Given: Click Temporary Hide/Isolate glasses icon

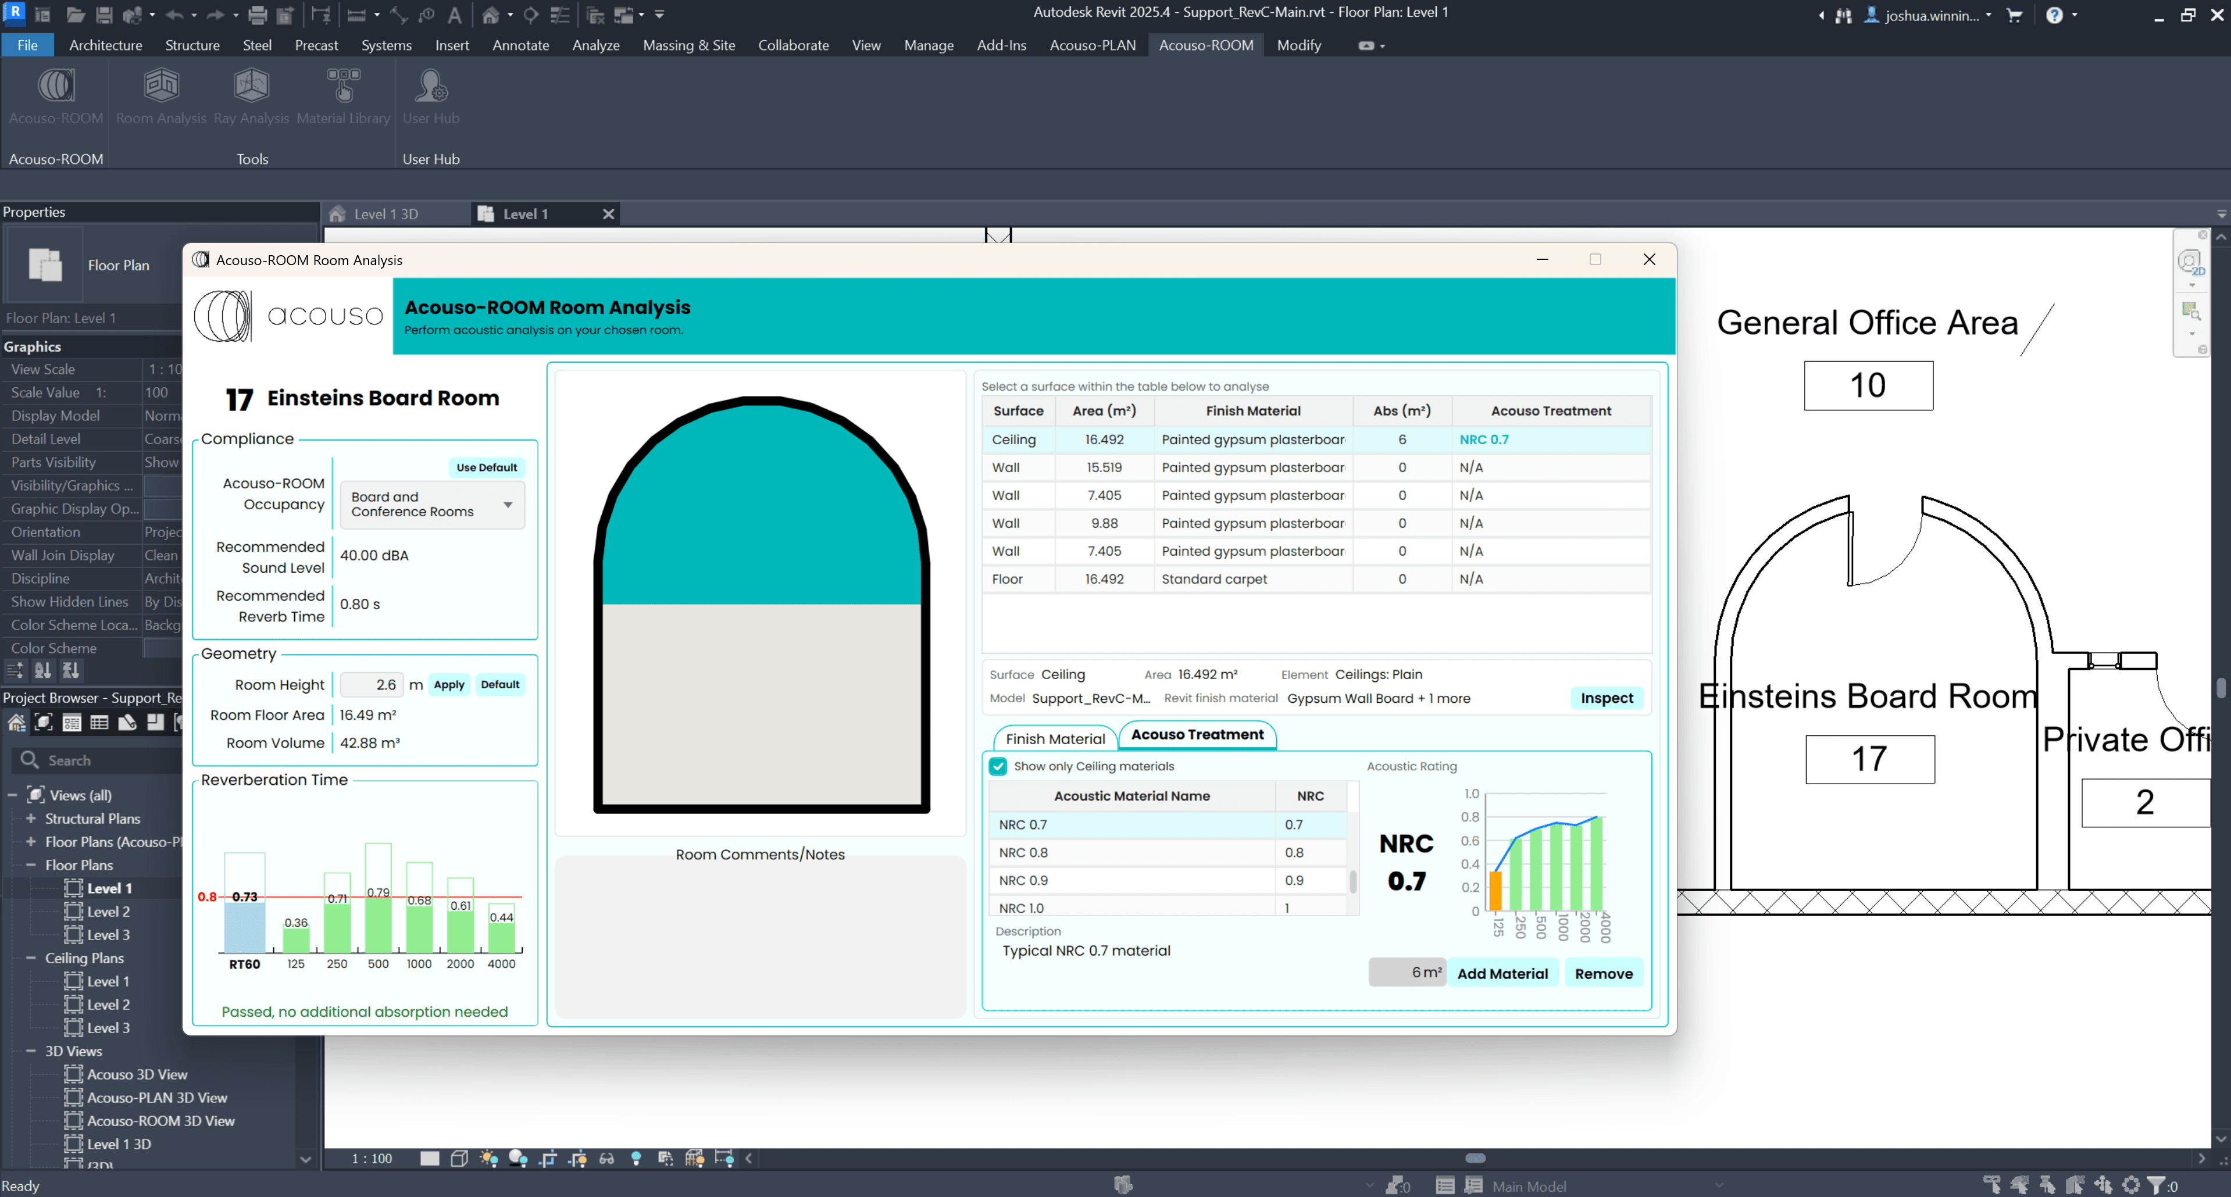Looking at the screenshot, I should [x=607, y=1158].
